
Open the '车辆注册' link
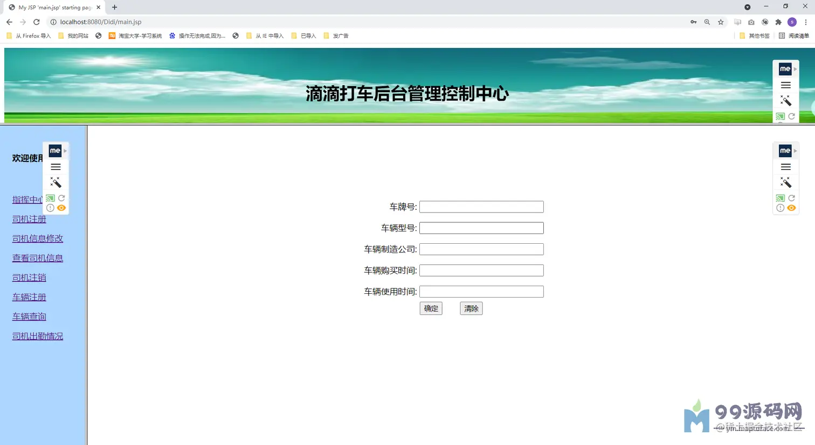click(29, 297)
